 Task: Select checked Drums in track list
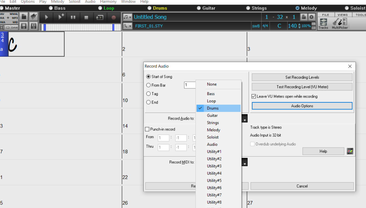pos(219,108)
